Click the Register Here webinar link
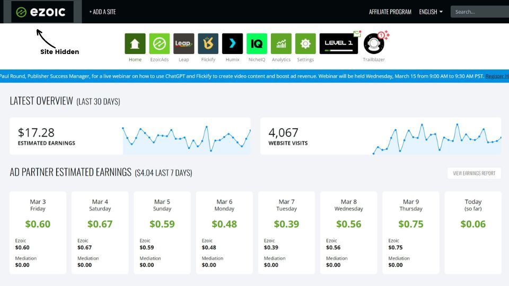509x286 pixels. click(497, 76)
